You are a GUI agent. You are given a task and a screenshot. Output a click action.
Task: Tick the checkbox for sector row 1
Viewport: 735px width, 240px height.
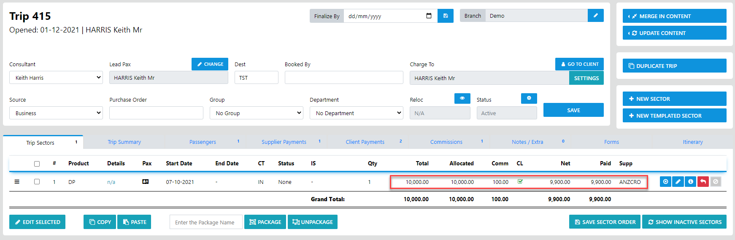37,182
